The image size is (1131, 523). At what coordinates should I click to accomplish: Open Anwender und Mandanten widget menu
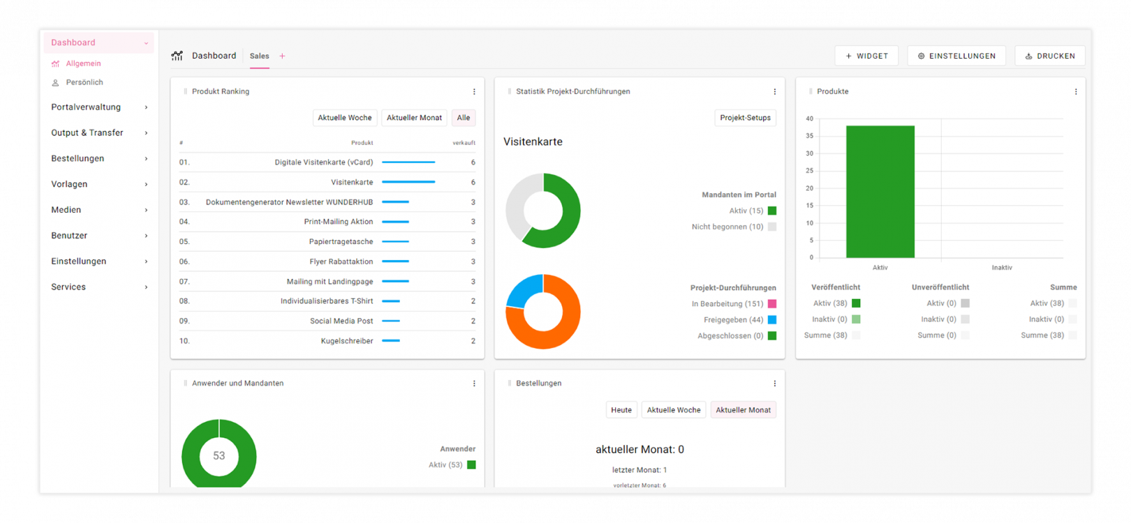(474, 384)
